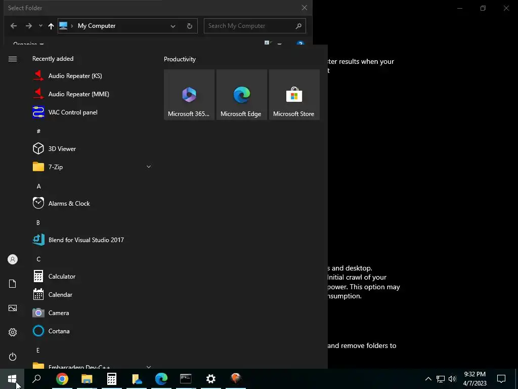Open Google Chrome from taskbar
Screen dimensions: 518x389
pos(62,379)
